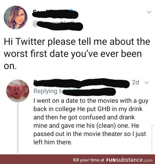
Task: Click the blue verified badge beside the name
Action: tap(71, 10)
